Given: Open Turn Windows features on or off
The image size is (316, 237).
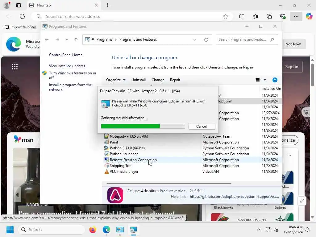Looking at the screenshot, I should [x=73, y=75].
